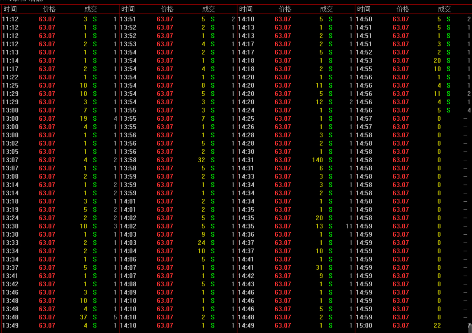Select the 14:20 trade with volume 12
The image size is (472, 333).
(296, 102)
